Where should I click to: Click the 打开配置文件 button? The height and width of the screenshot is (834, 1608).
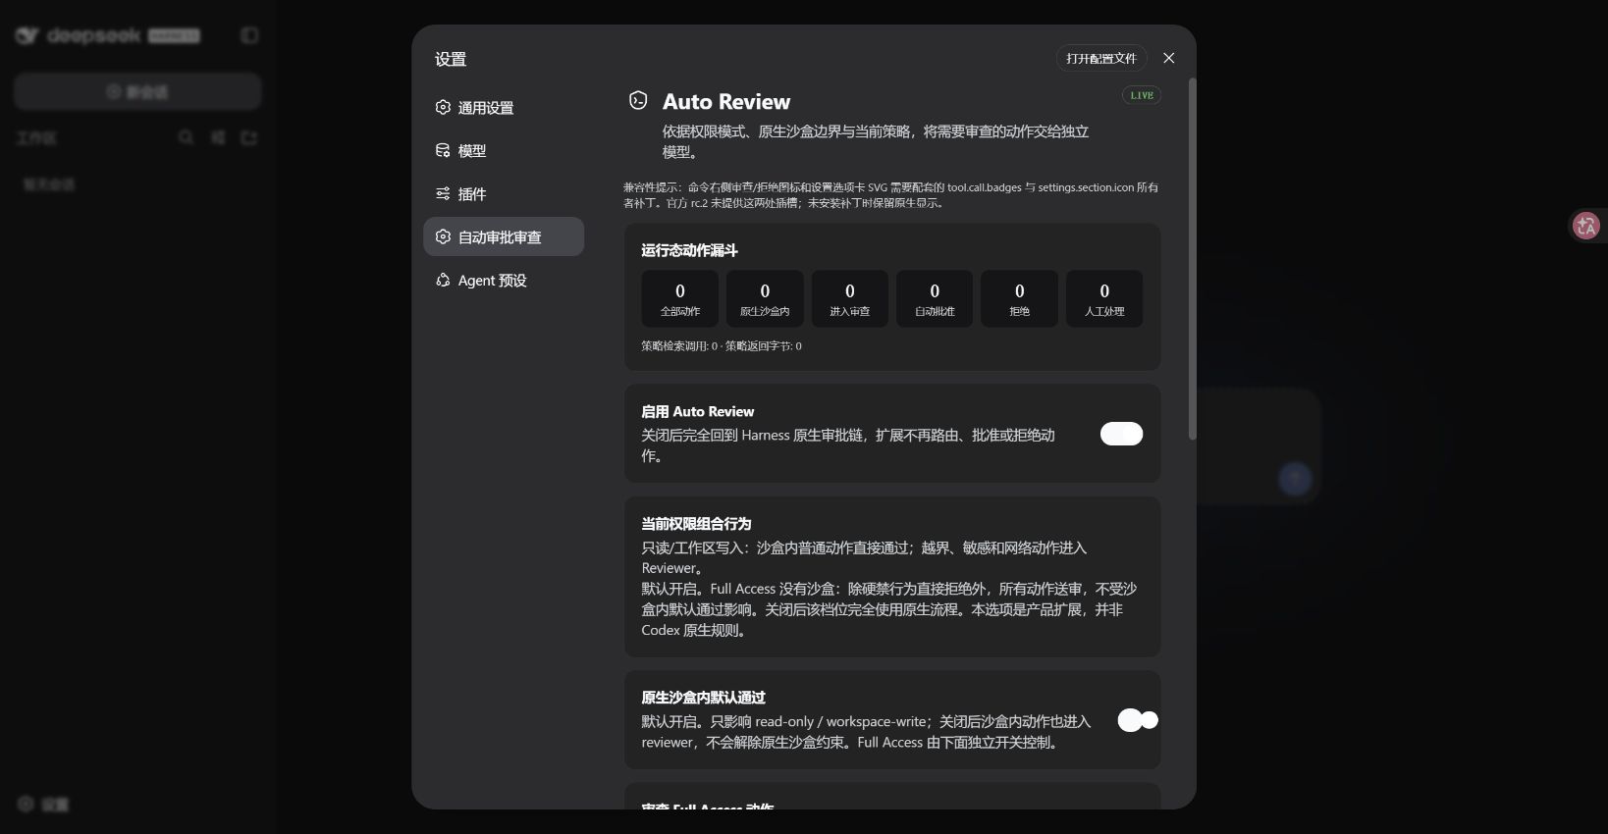1101,59
